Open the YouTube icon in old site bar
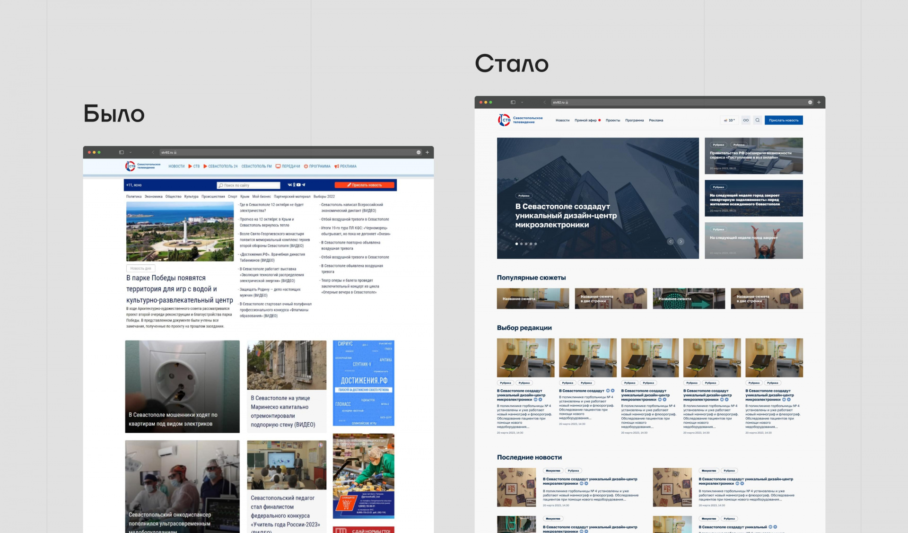Image resolution: width=908 pixels, height=533 pixels. [298, 185]
